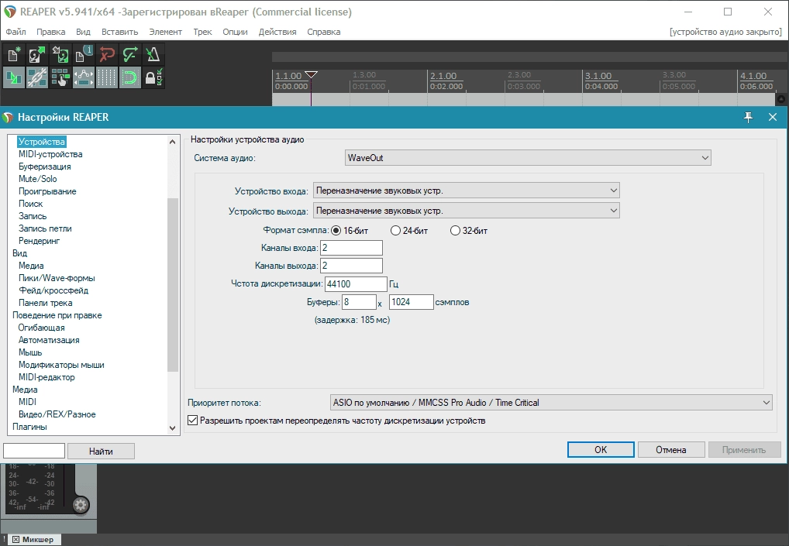
Task: Select Пики/Wave-формы in the settings tree
Action: point(57,278)
